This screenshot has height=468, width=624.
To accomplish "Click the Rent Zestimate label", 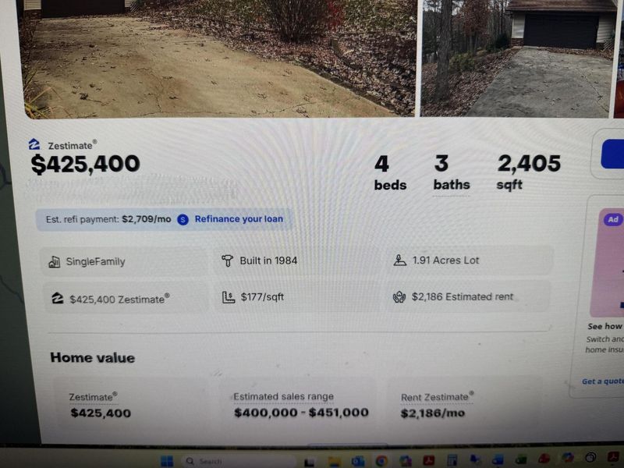I will (438, 397).
